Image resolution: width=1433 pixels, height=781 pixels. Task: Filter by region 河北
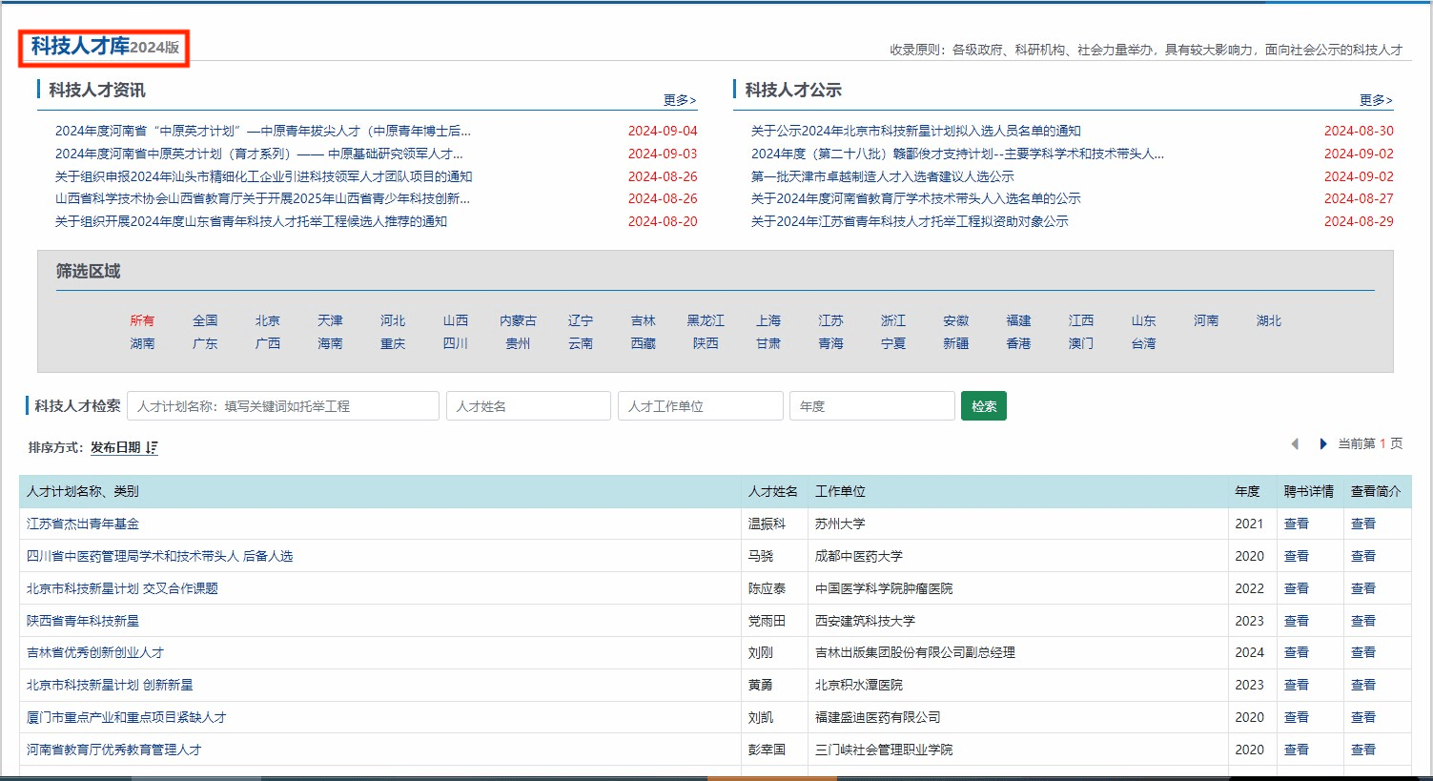tap(393, 320)
